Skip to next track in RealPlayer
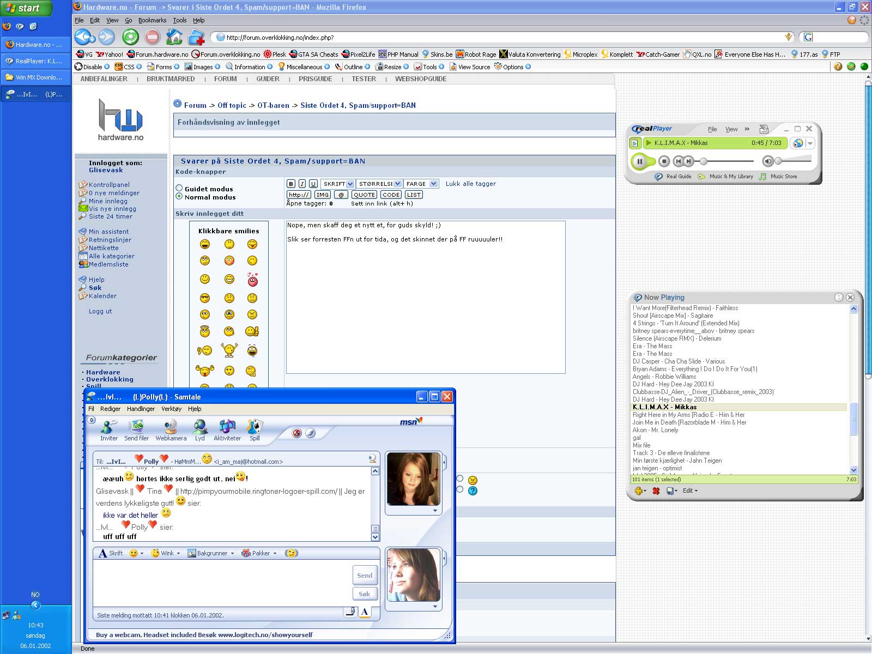The width and height of the screenshot is (872, 654). click(688, 161)
